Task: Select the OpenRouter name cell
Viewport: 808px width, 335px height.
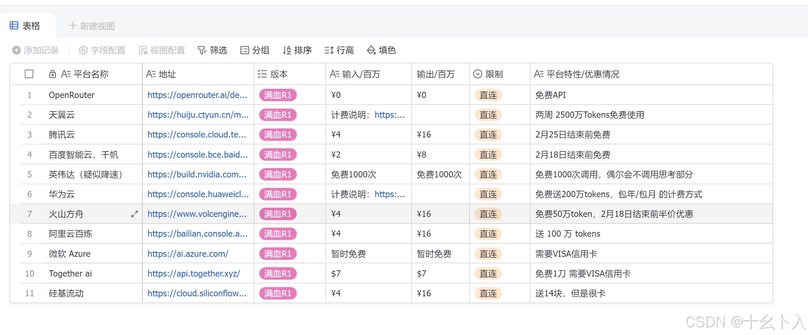Action: point(93,95)
